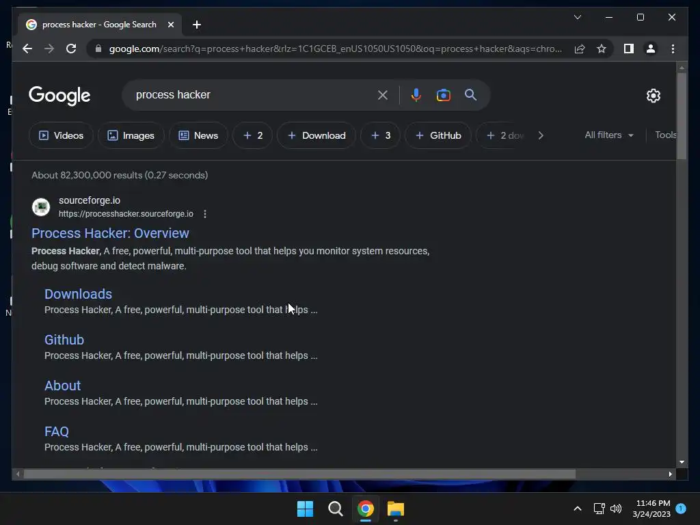Open the Chrome profile avatar menu
The image size is (700, 525).
(651, 49)
